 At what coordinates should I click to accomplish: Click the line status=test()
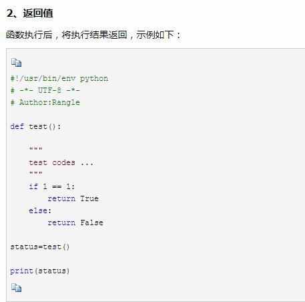(x=40, y=247)
